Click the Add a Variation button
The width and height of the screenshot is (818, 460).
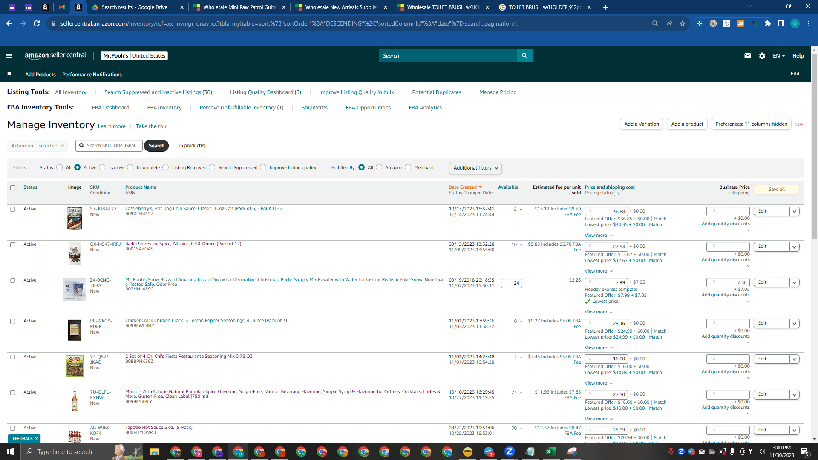click(642, 124)
